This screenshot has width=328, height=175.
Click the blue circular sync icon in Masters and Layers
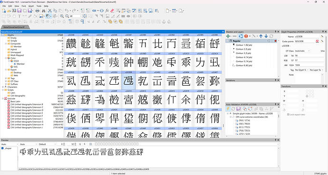click(241, 36)
